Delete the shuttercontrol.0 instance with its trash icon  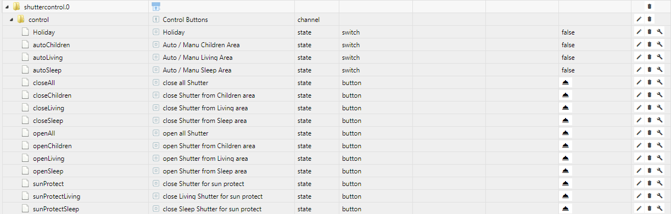pyautogui.click(x=649, y=7)
